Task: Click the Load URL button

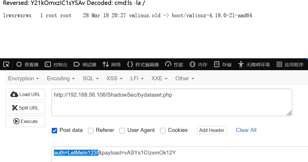Action: [25, 94]
